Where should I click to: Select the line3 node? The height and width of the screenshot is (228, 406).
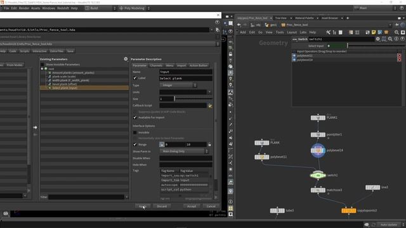click(372, 187)
